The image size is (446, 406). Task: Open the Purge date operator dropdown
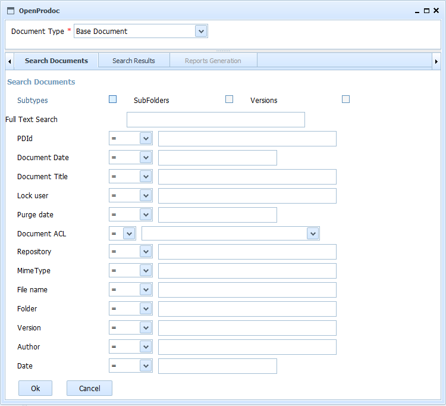coord(146,215)
